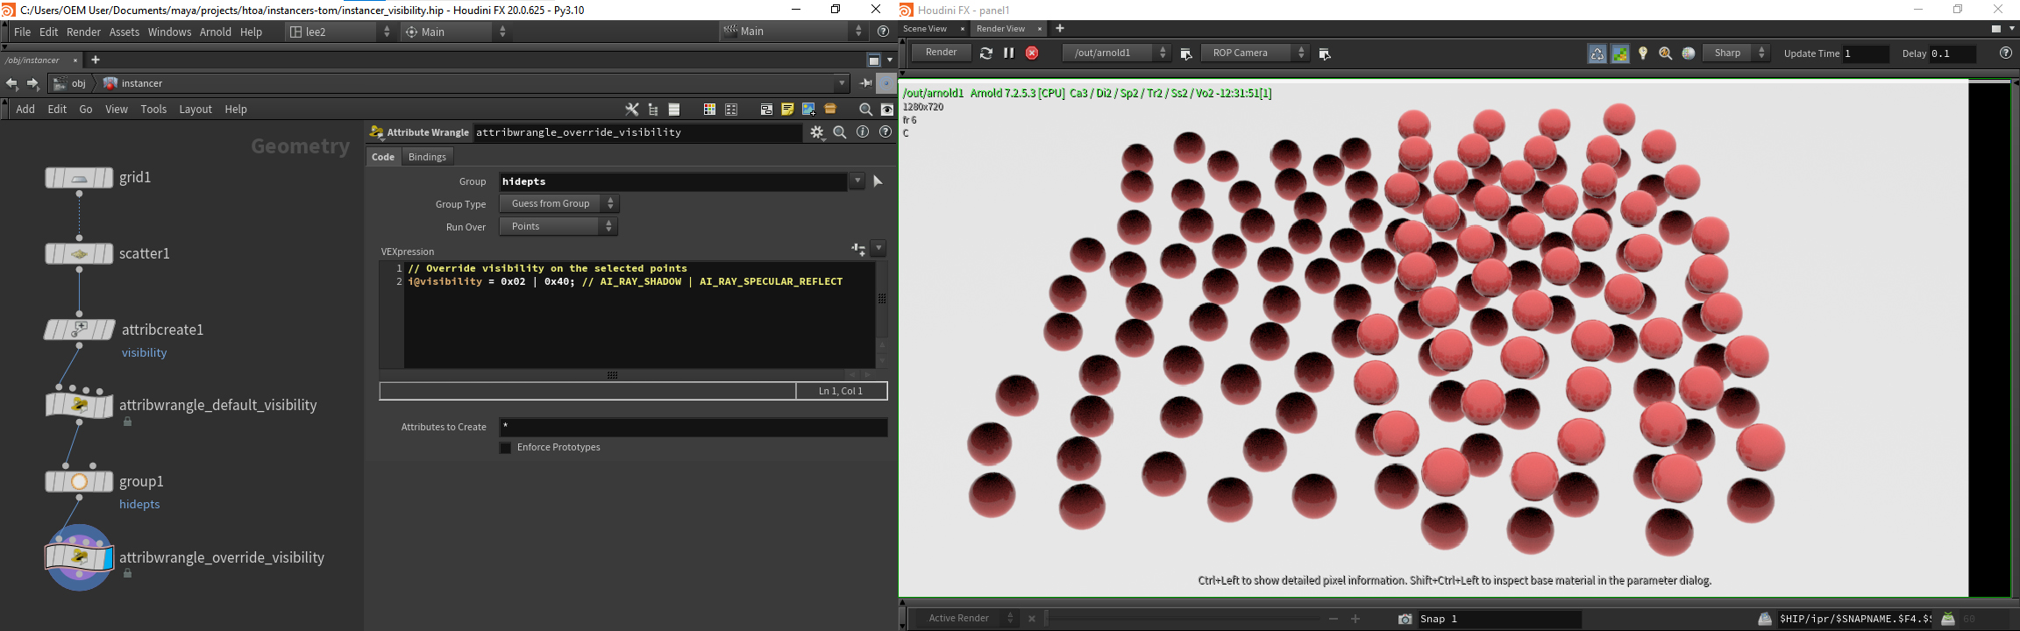Click the light bulb icon in render toolbar
2020x631 pixels.
pos(1643,53)
